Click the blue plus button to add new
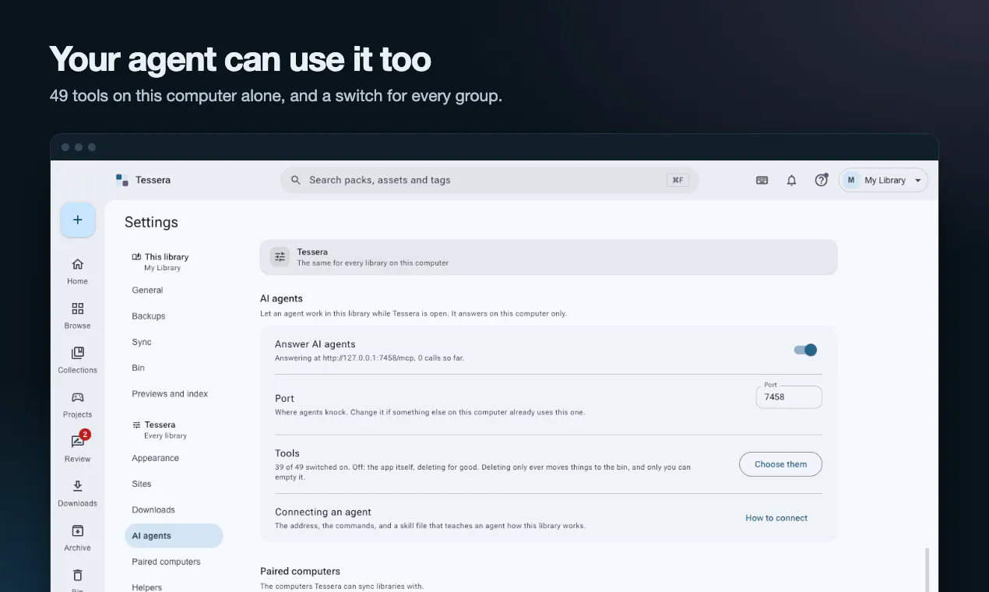Viewport: 989px width, 592px height. 78,220
